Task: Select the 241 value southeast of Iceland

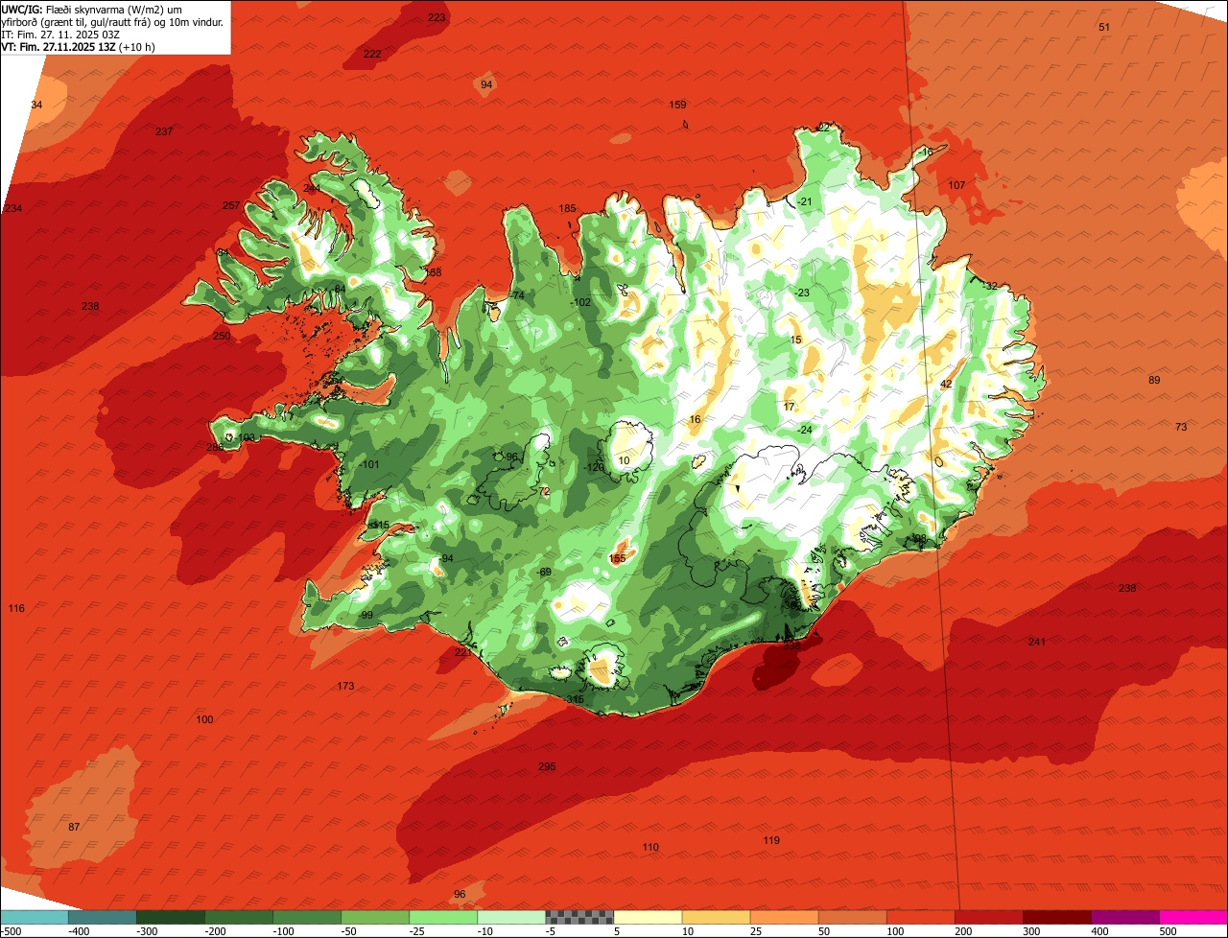Action: click(x=1037, y=642)
